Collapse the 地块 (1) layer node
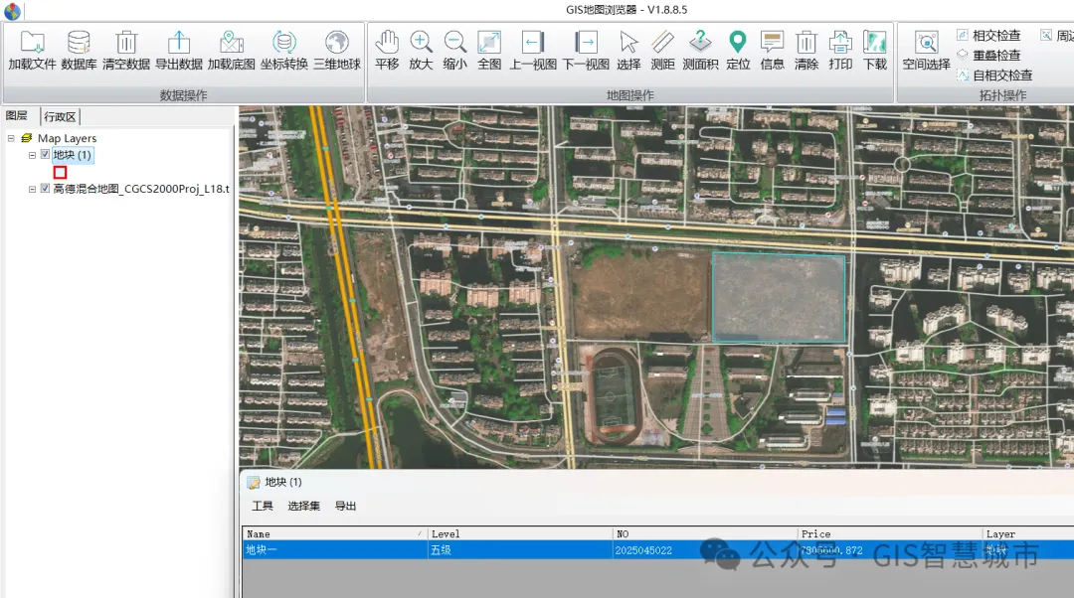 pos(32,155)
